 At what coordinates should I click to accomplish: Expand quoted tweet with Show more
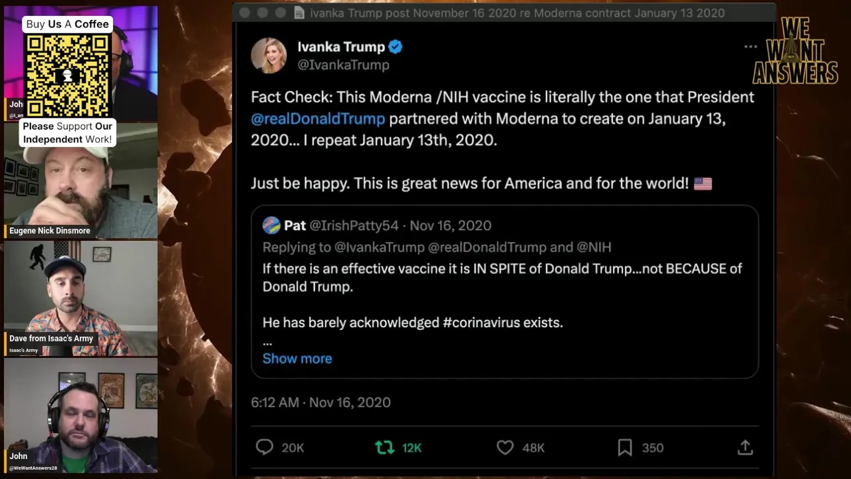tap(297, 359)
